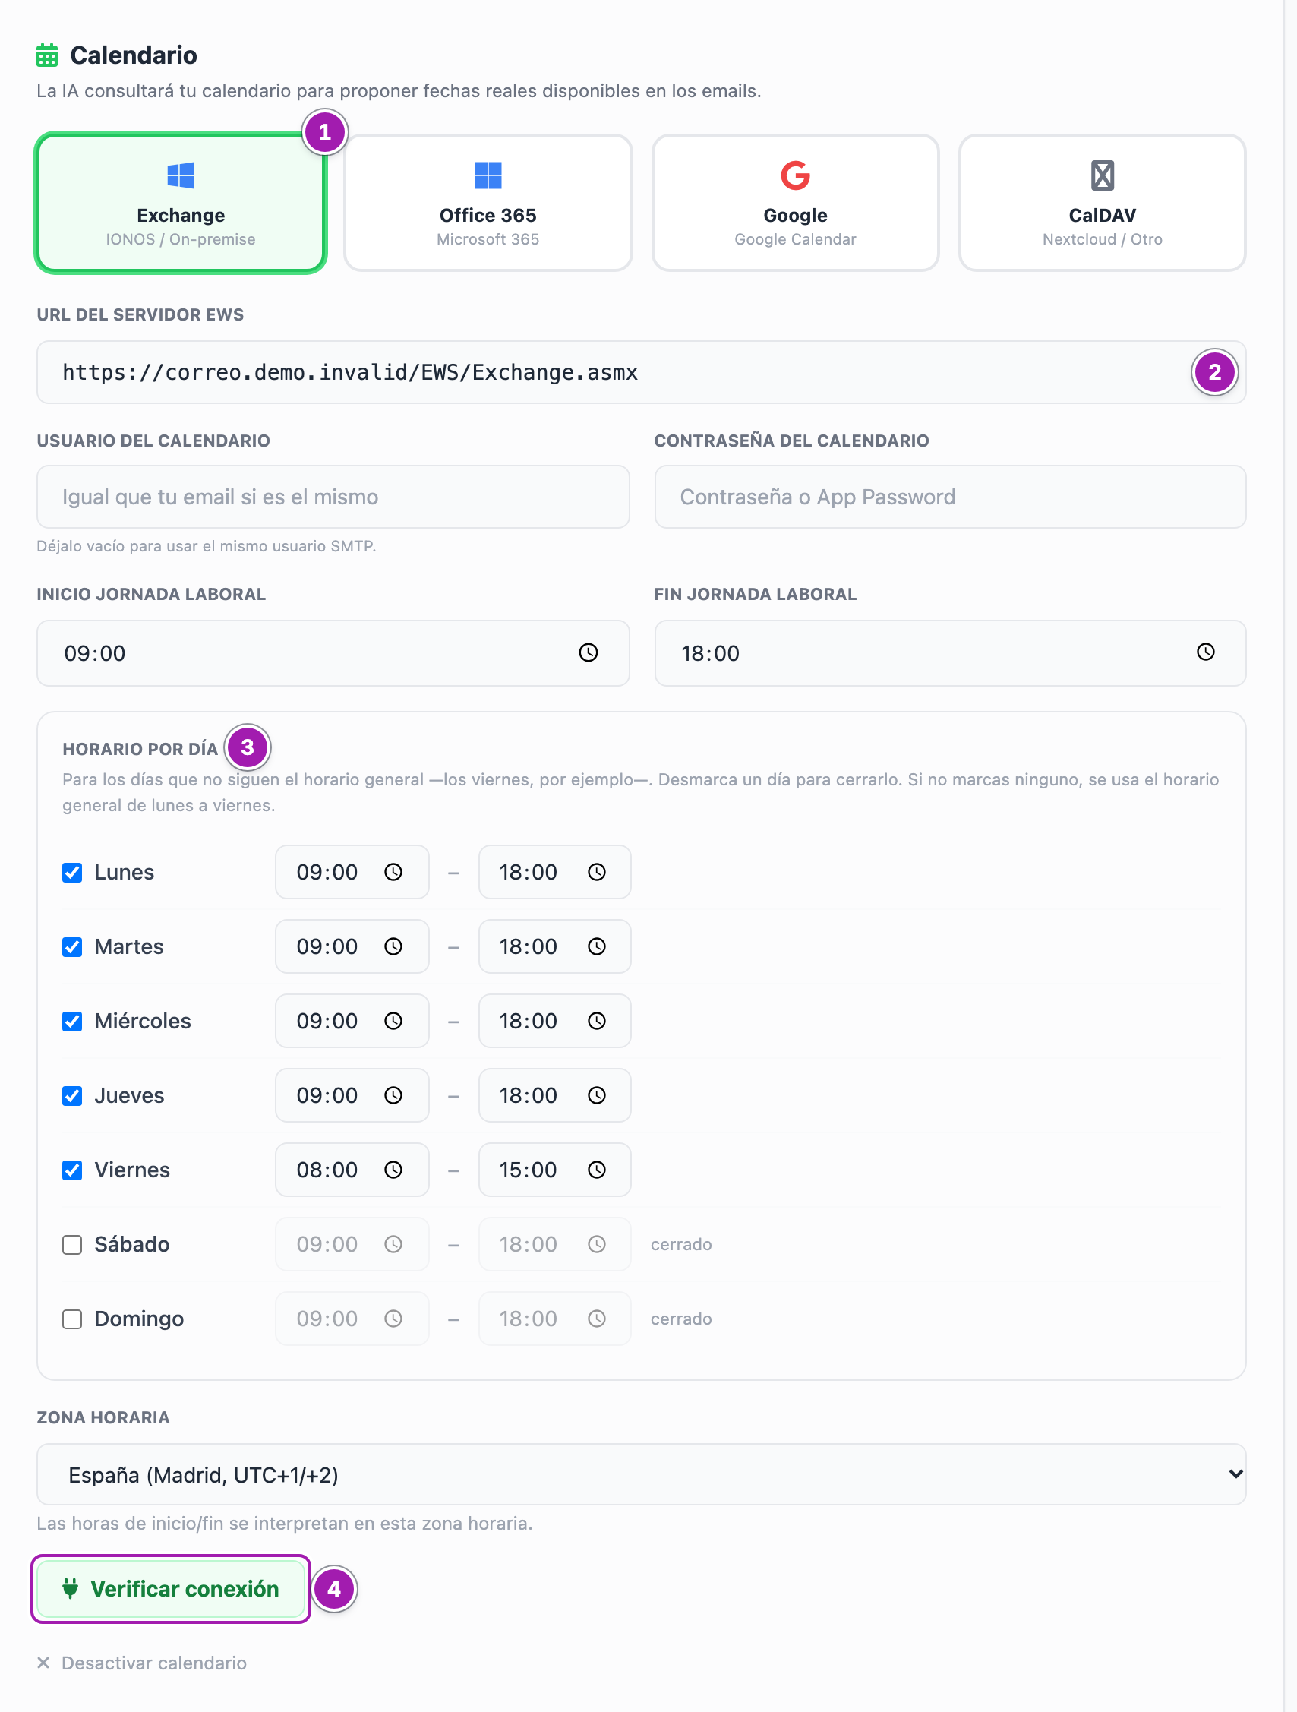Screen dimensions: 1297x1712
Task: Open clock icon of Lunes end time
Action: [596, 872]
